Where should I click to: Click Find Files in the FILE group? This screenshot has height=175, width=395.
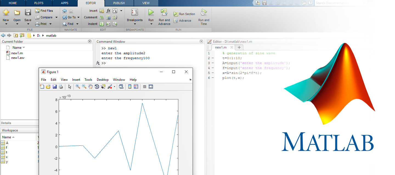[x=44, y=11]
